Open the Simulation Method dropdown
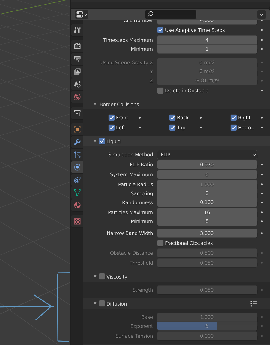This screenshot has height=345, width=270. [207, 155]
